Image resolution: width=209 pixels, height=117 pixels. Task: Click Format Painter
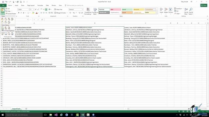click(x=11, y=14)
